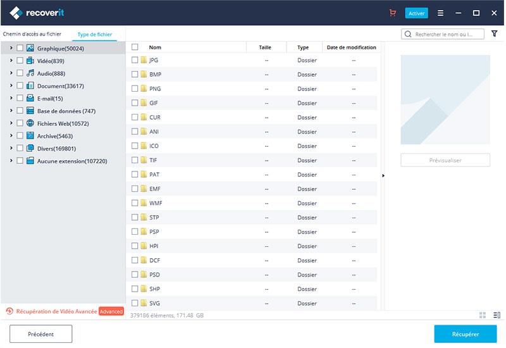Open the hamburger menu icon
Viewport: 506px width, 348px height.
tap(440, 13)
